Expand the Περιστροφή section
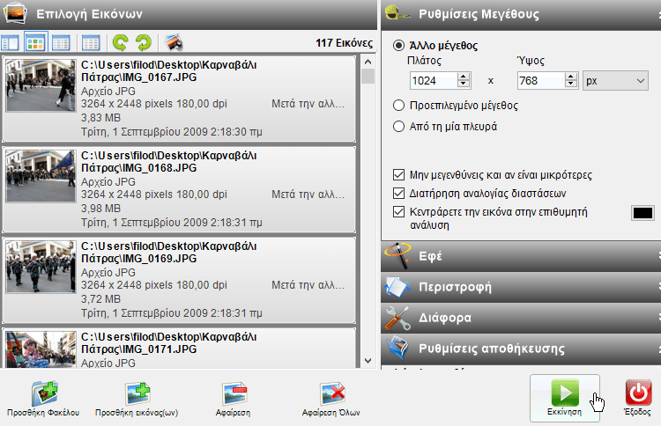Image resolution: width=661 pixels, height=426 pixels. 520,287
